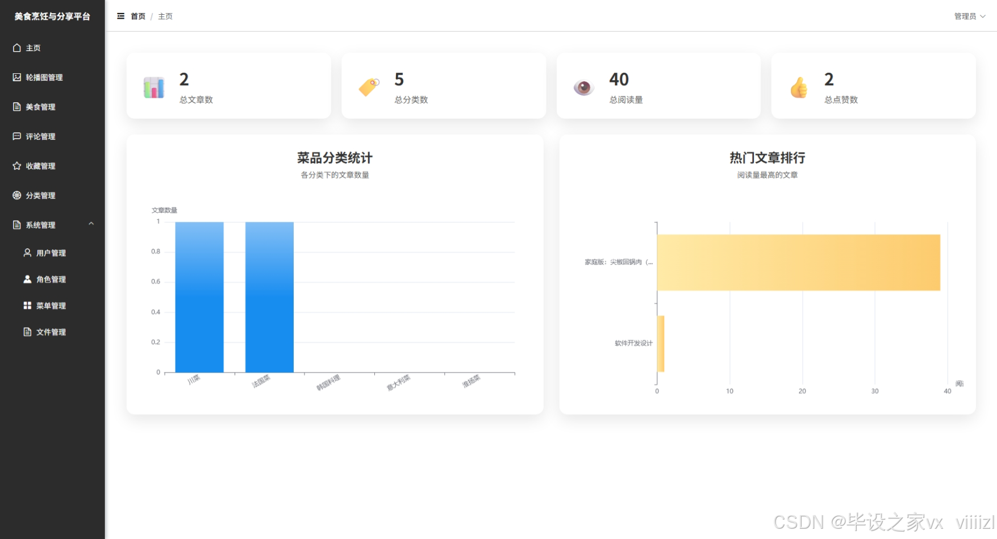Click the solid person icon next to 角色管理
The image size is (997, 539).
(x=27, y=279)
